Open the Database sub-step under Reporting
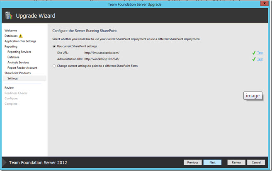The image size is (272, 171). (x=13, y=57)
